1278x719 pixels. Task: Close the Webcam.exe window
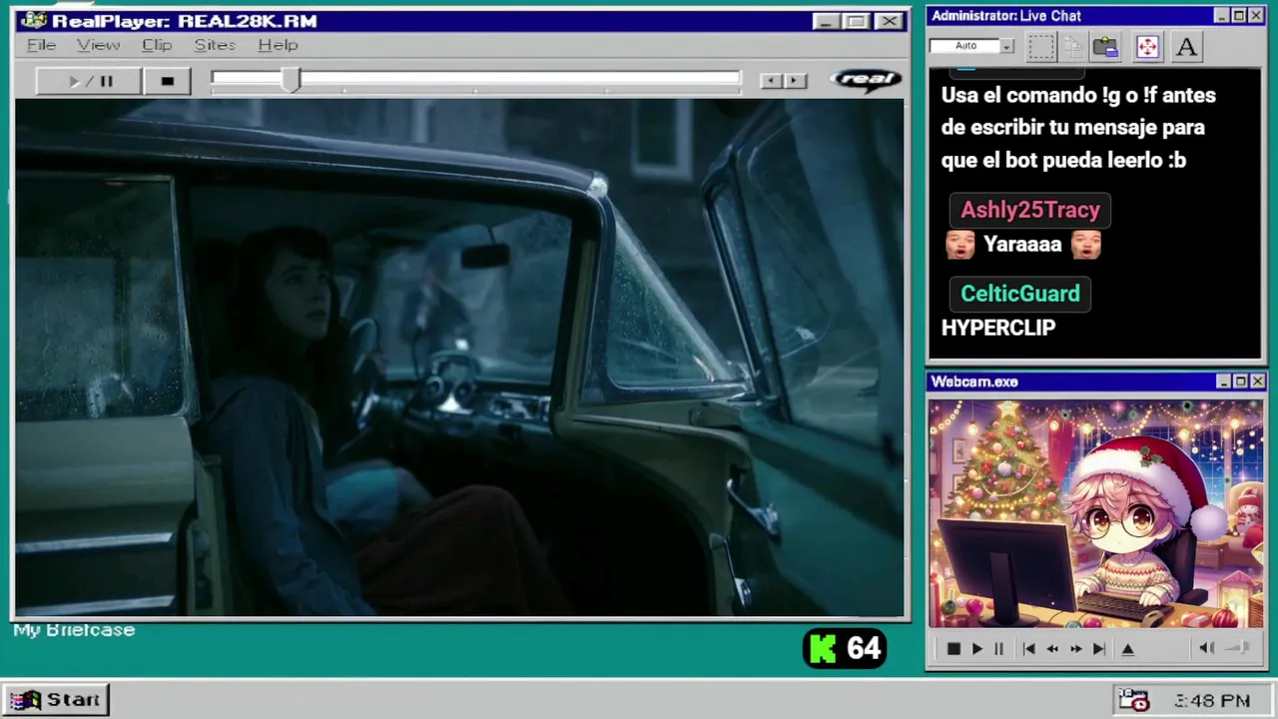pos(1257,381)
